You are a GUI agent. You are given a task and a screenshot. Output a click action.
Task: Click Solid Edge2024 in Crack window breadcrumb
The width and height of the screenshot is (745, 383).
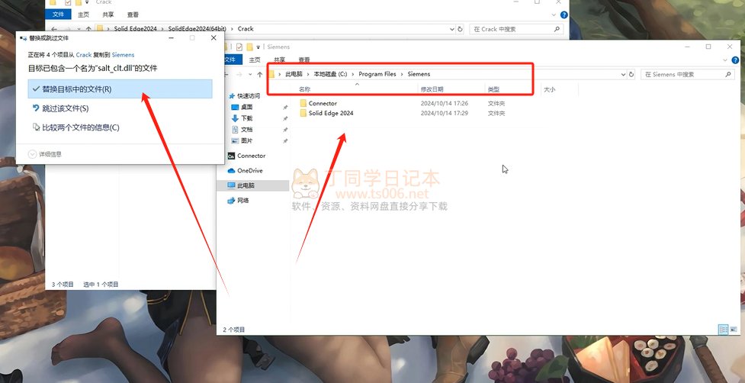coord(136,29)
